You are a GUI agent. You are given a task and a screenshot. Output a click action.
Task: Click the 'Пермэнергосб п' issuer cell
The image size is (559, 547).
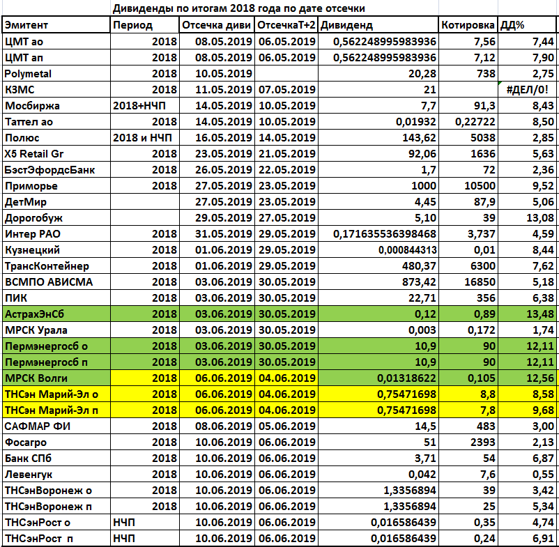(x=56, y=362)
